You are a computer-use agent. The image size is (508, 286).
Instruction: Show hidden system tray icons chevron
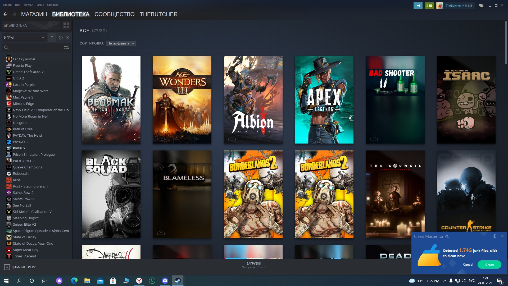444,281
